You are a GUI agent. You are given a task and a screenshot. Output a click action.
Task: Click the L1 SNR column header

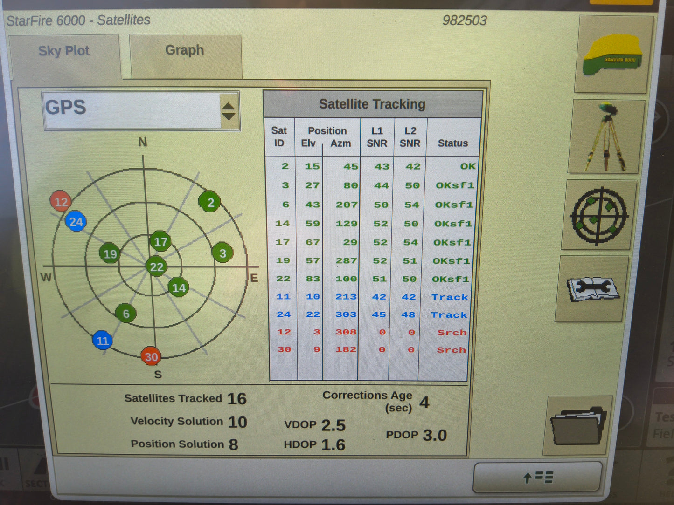(377, 137)
